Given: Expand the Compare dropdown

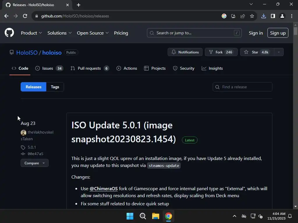Looking at the screenshot, I should pyautogui.click(x=35, y=163).
